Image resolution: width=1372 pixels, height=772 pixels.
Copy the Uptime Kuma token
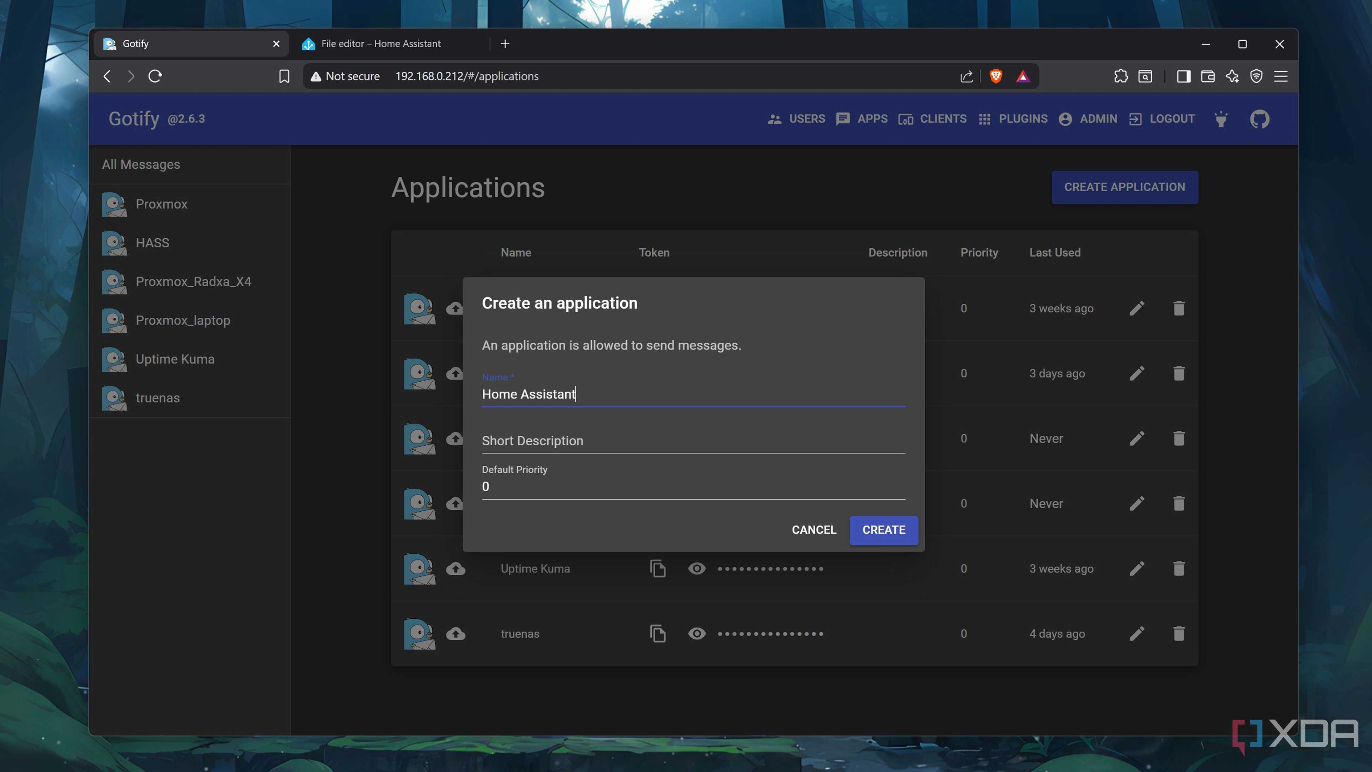(658, 569)
